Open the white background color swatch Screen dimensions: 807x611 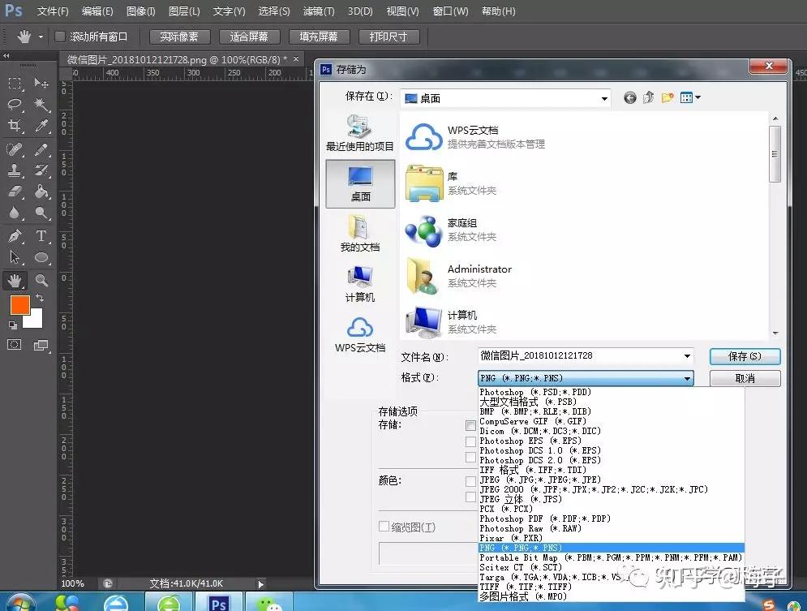pos(35,320)
